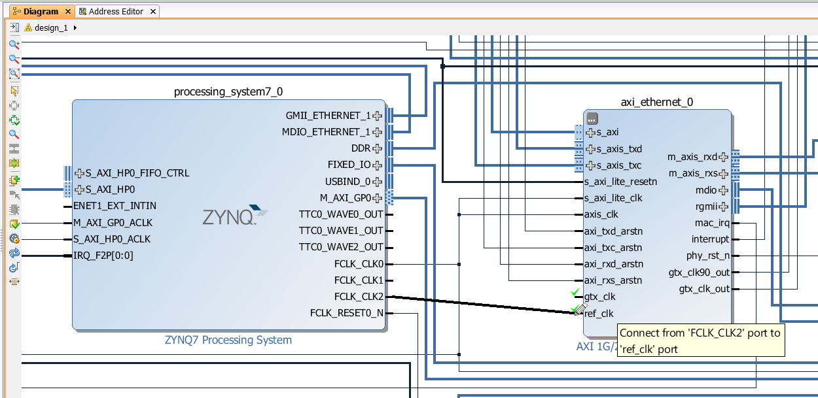This screenshot has width=818, height=398.
Task: Click the Expand All icon
Action: (14, 163)
